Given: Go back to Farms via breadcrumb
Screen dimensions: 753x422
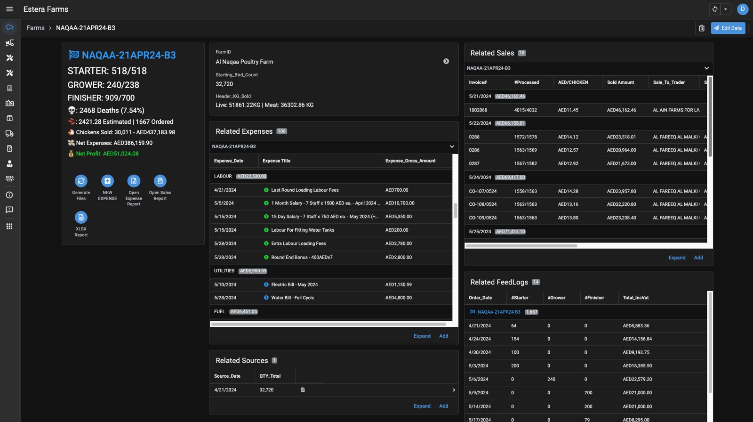Looking at the screenshot, I should pos(36,28).
